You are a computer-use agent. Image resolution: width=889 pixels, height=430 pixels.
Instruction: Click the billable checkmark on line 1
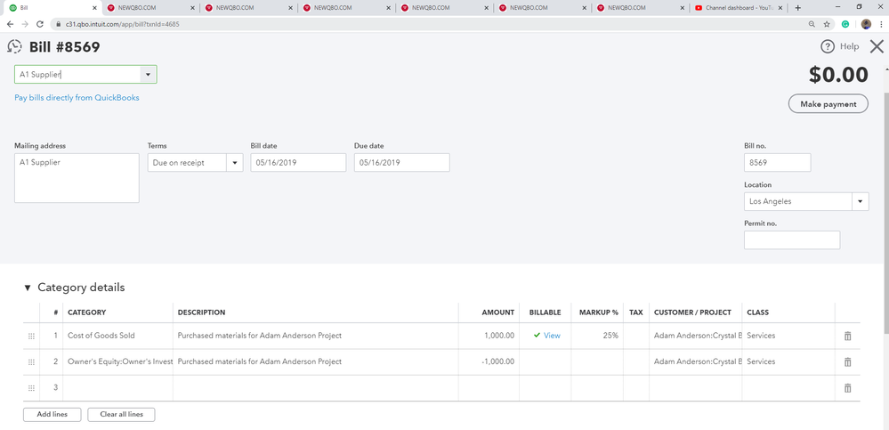[537, 336]
